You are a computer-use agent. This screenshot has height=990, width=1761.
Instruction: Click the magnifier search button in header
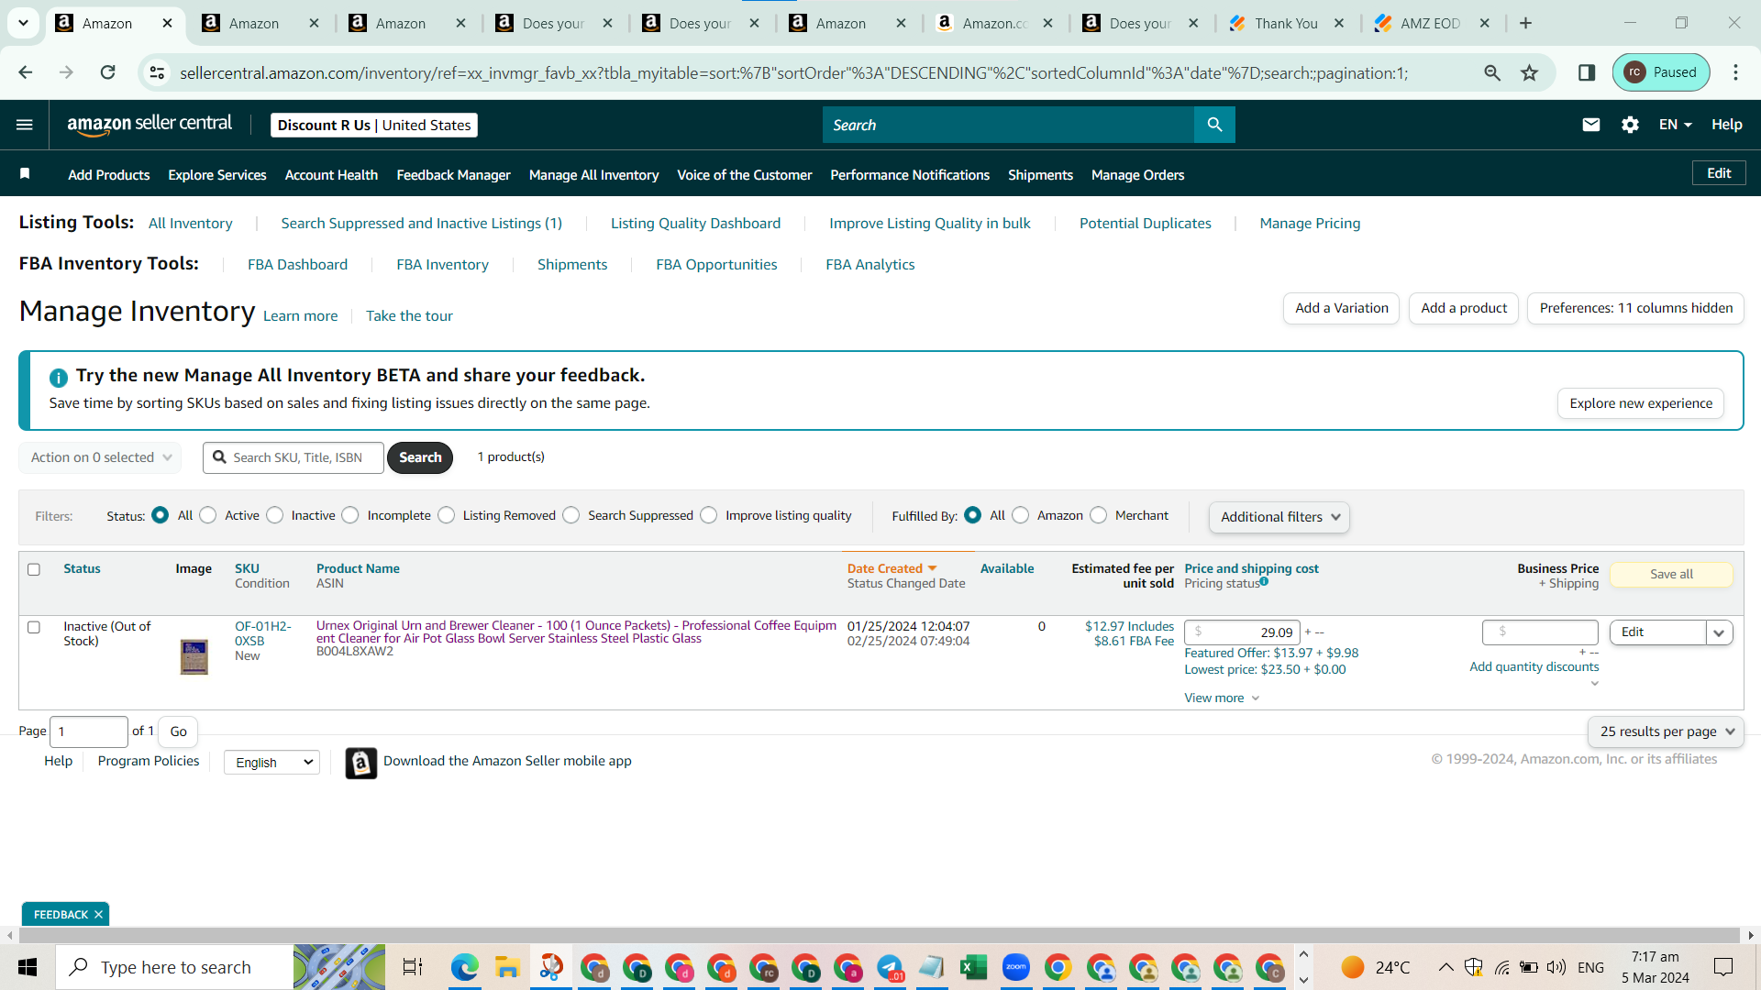(x=1214, y=125)
